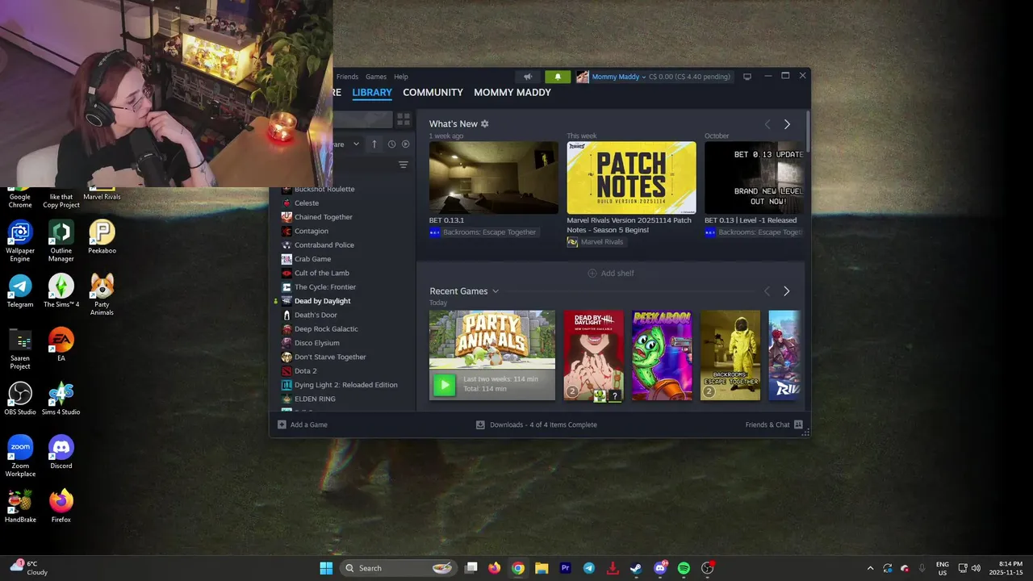Image resolution: width=1033 pixels, height=581 pixels.
Task: Open Steam announcements megaphone icon
Action: click(528, 77)
